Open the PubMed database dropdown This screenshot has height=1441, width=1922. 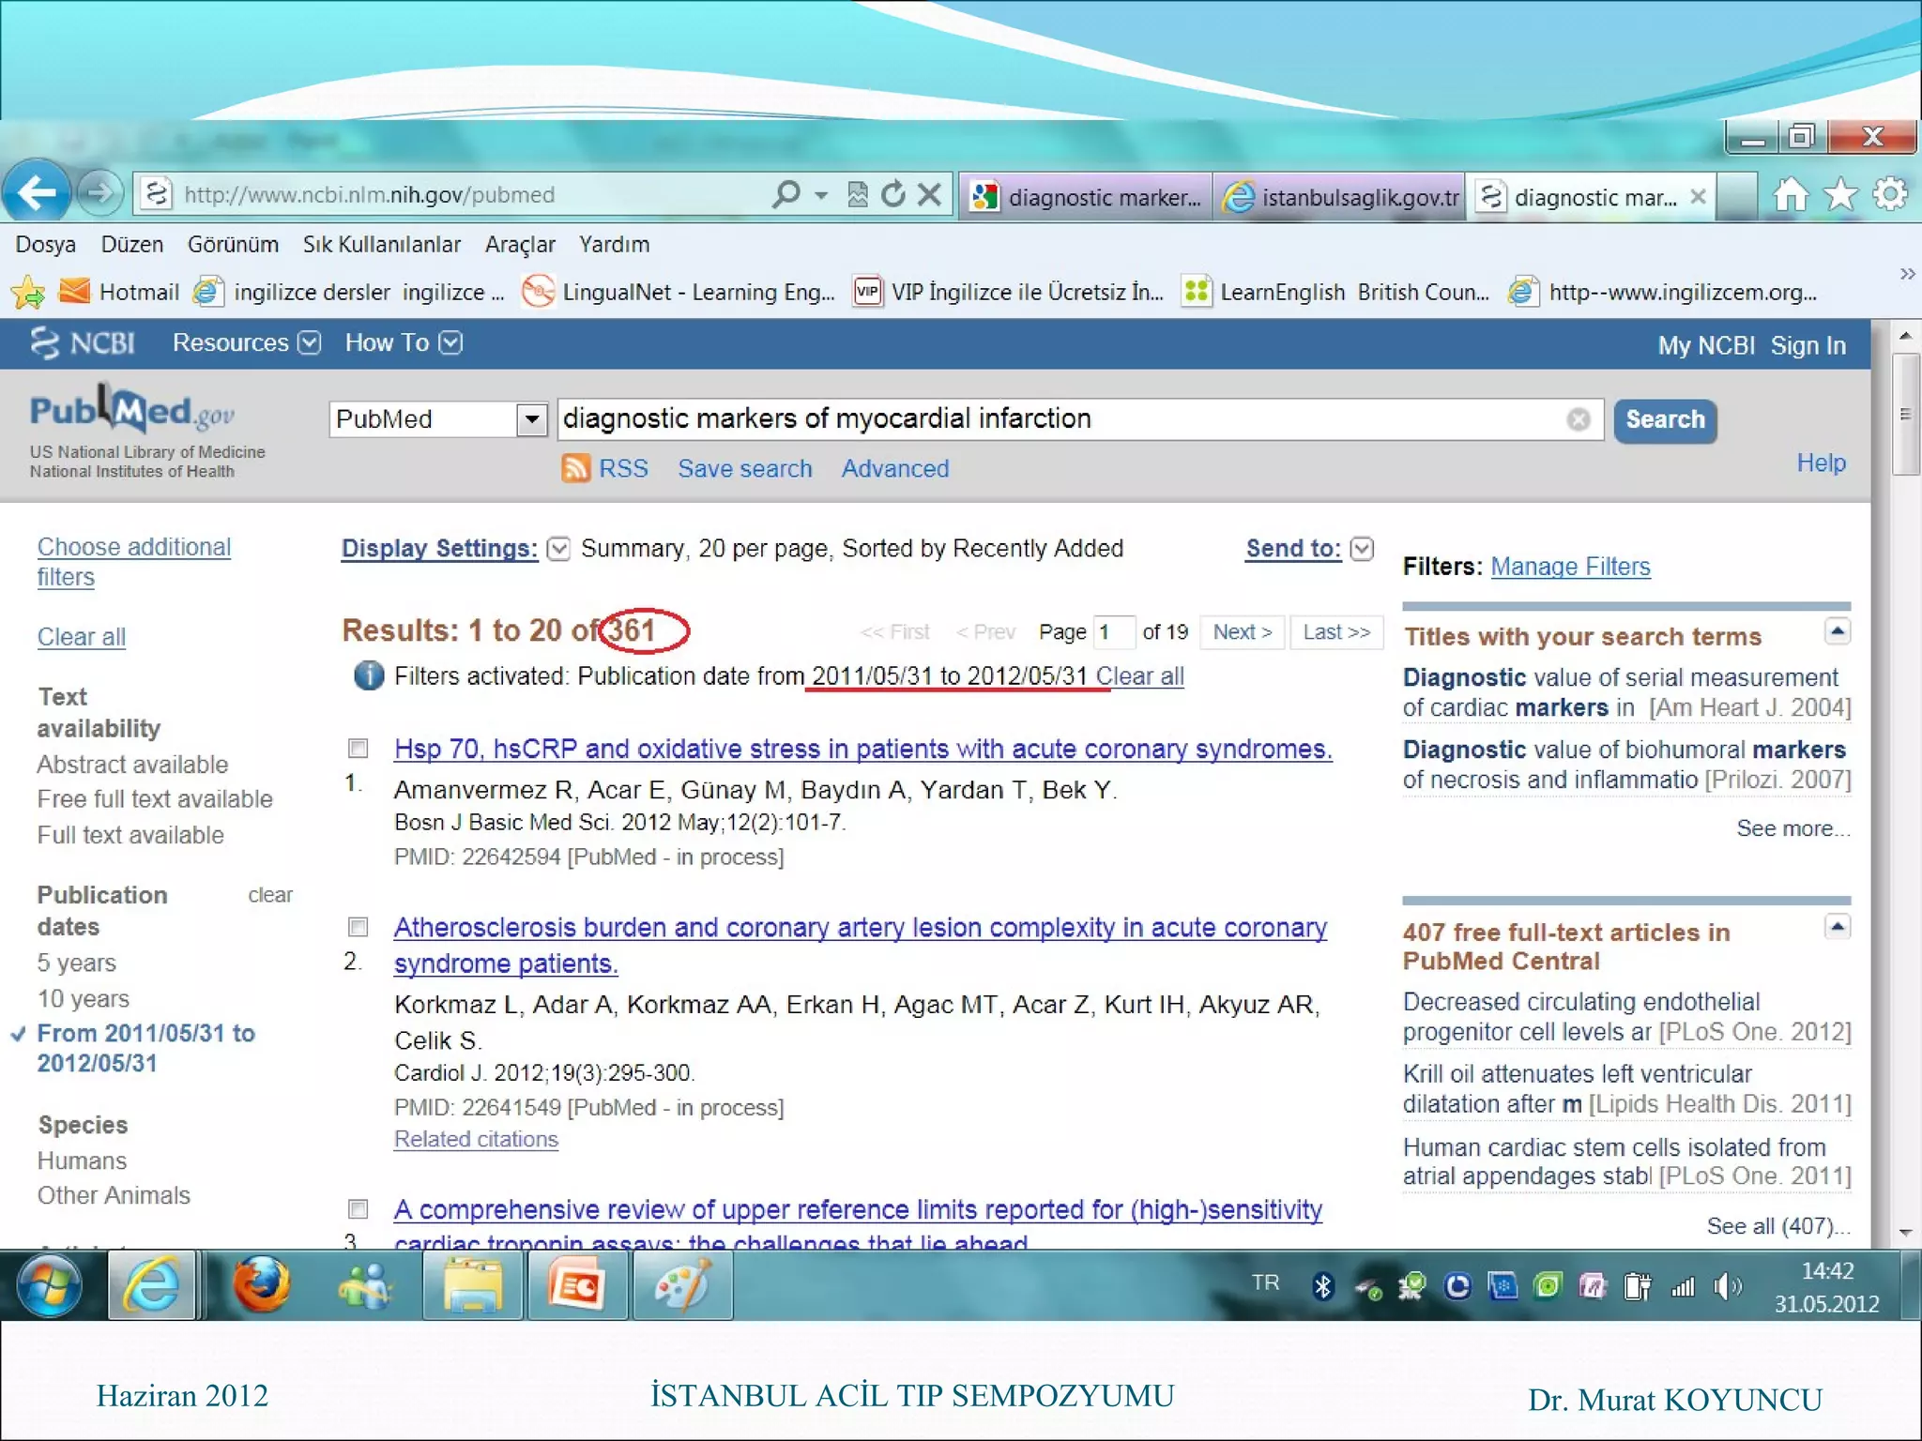pos(531,419)
